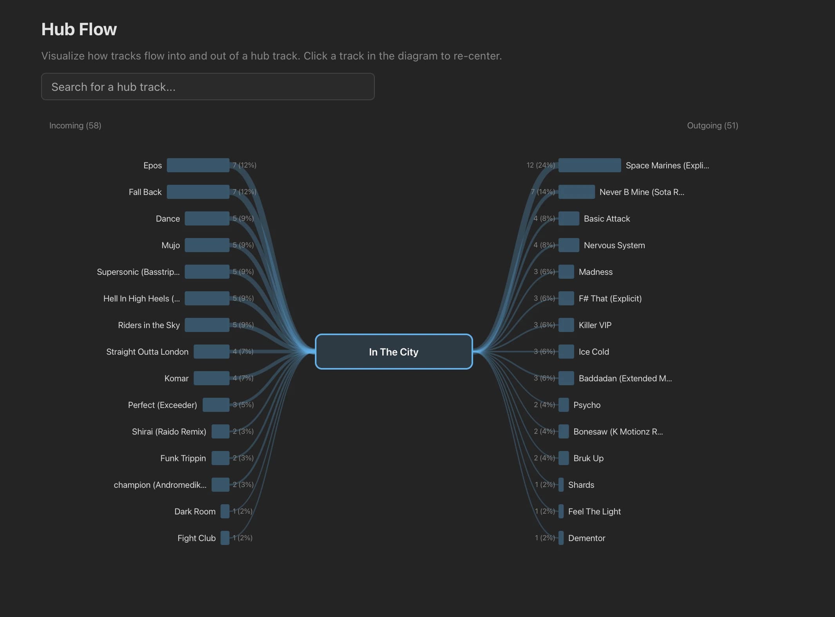This screenshot has height=617, width=835.
Task: Select the In The City hub node
Action: pyautogui.click(x=393, y=352)
